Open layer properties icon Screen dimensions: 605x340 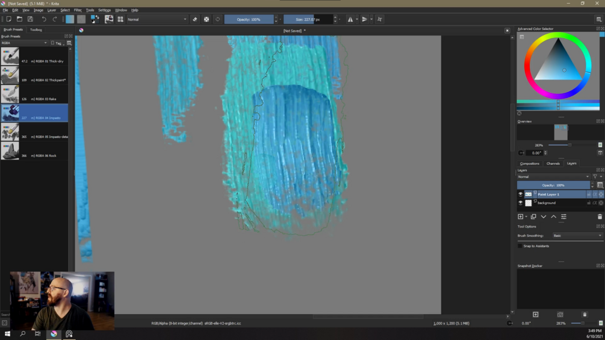click(x=563, y=217)
